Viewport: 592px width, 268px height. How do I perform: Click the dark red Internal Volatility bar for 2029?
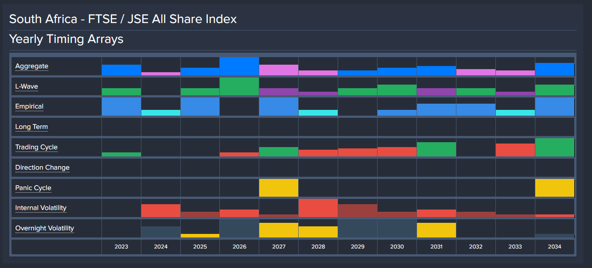[358, 211]
